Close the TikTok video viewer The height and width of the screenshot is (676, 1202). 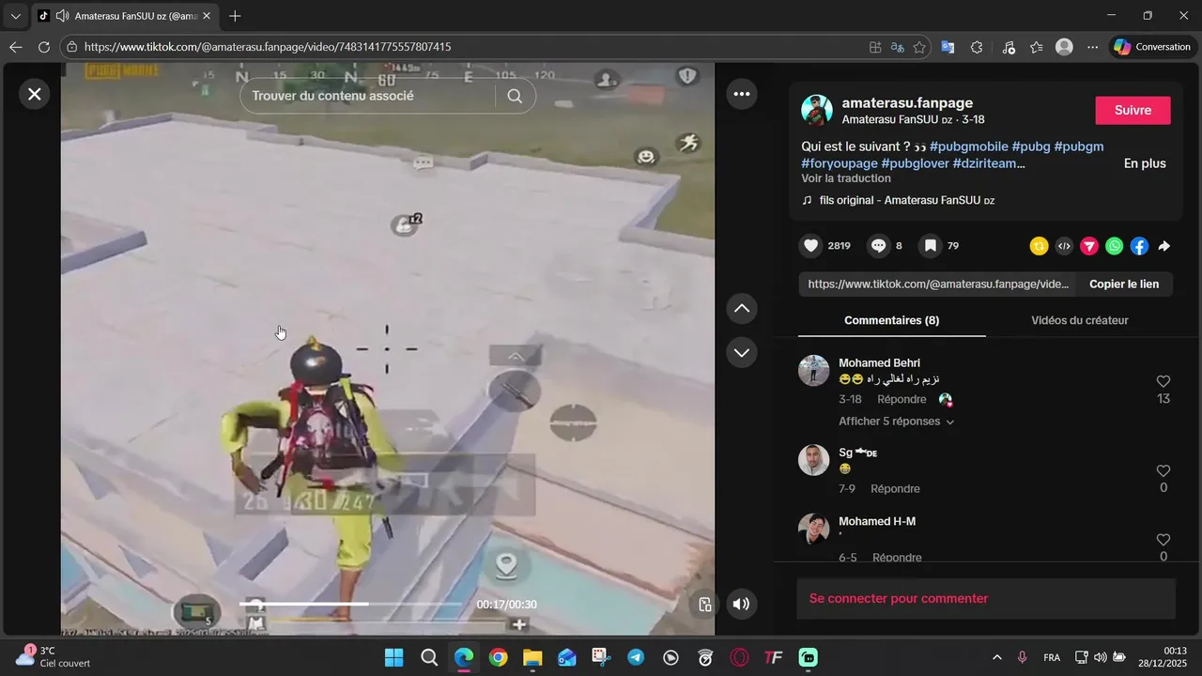click(34, 94)
